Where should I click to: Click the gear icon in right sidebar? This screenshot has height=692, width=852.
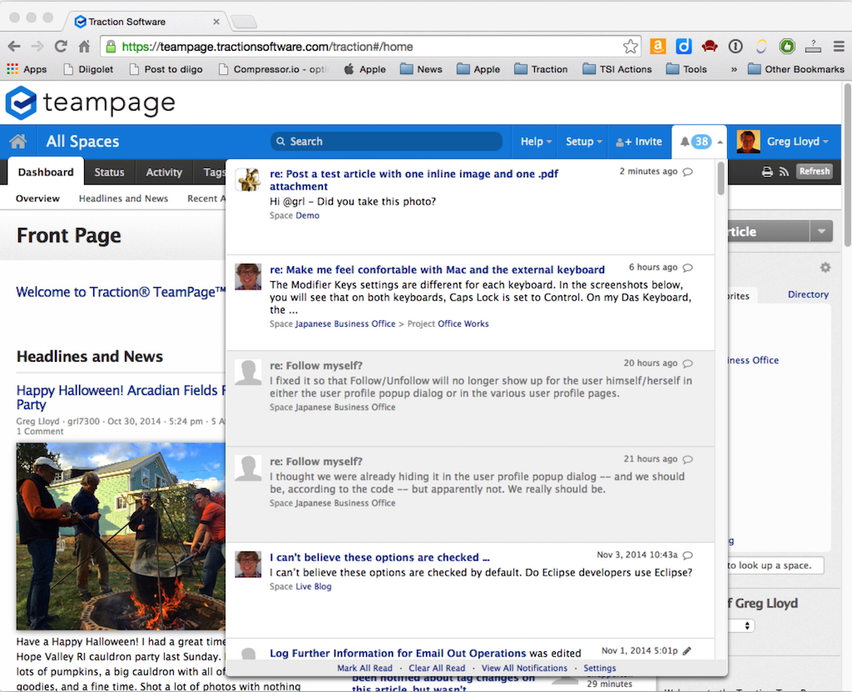pos(825,268)
